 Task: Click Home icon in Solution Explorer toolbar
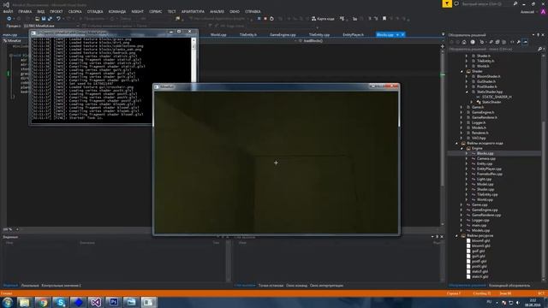click(464, 42)
